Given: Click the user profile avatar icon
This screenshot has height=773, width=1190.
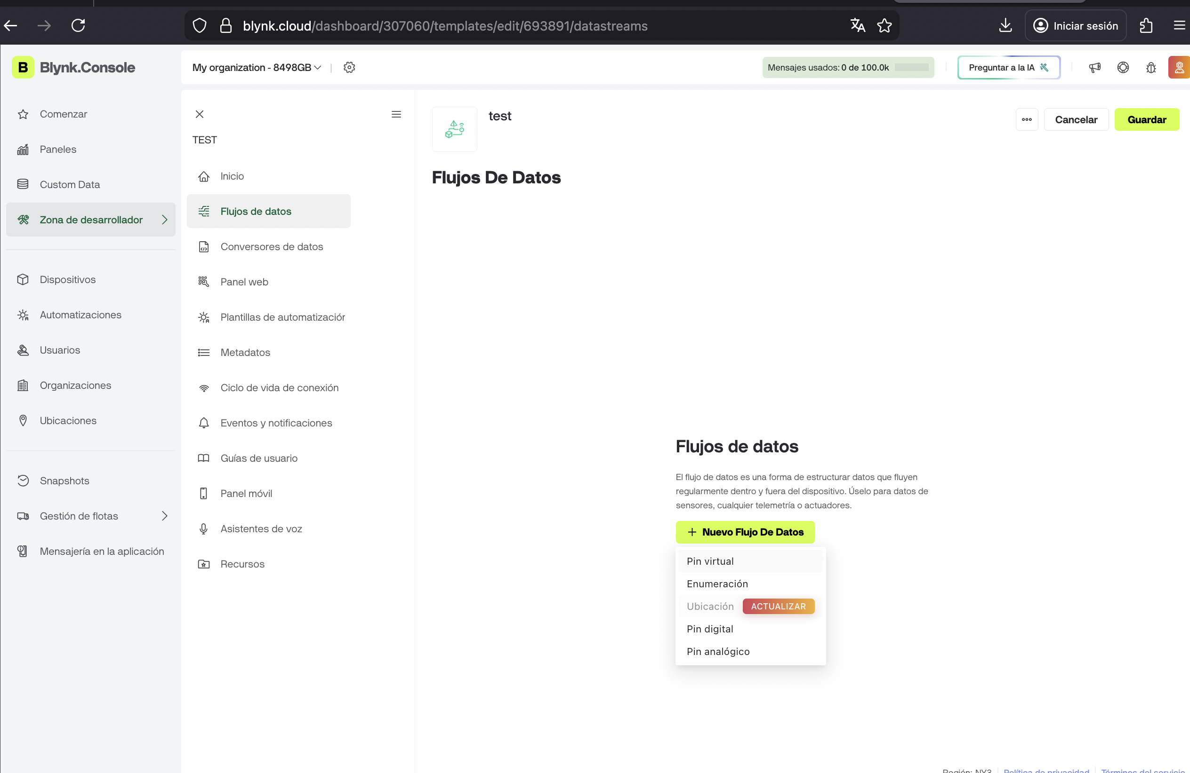Looking at the screenshot, I should tap(1179, 67).
